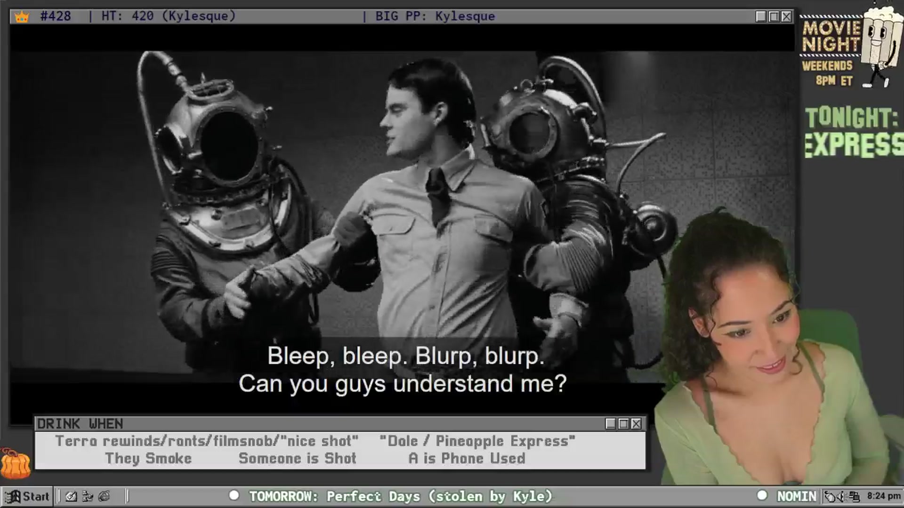The height and width of the screenshot is (508, 904).
Task: Click the 'Someone is Shot' rule
Action: 297,459
